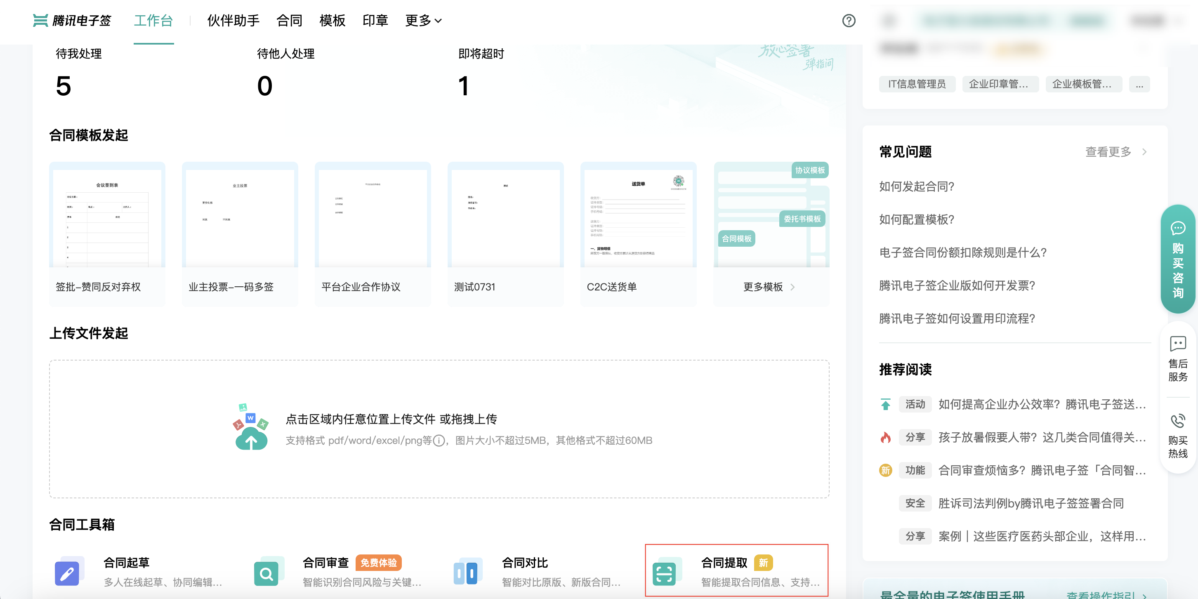Open the 印章 navigation tab
The width and height of the screenshot is (1198, 599).
[375, 21]
